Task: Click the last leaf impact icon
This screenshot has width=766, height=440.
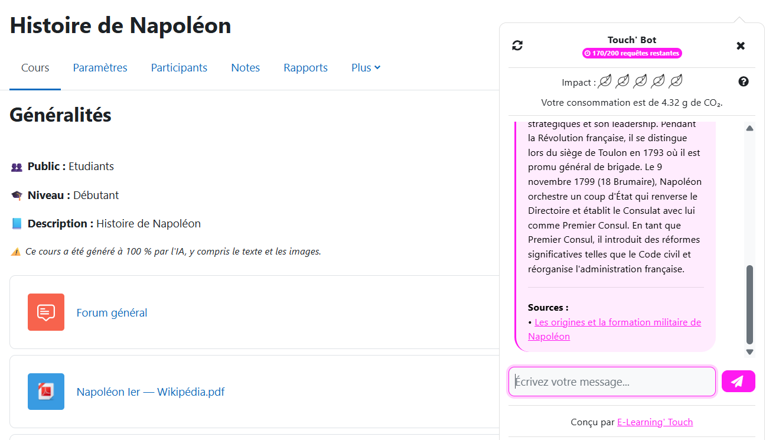Action: 676,82
